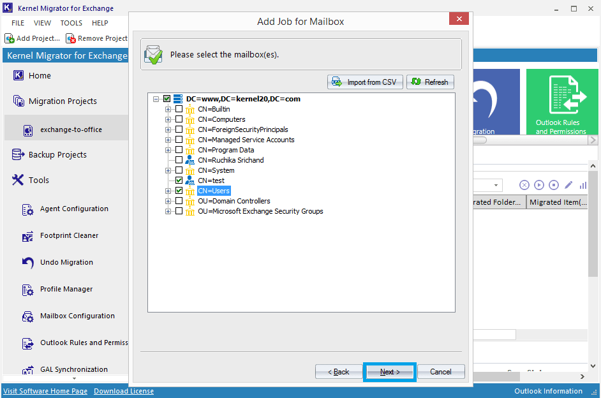Image resolution: width=601 pixels, height=398 pixels.
Task: Expand the CN=Builtin node
Action: (x=168, y=109)
